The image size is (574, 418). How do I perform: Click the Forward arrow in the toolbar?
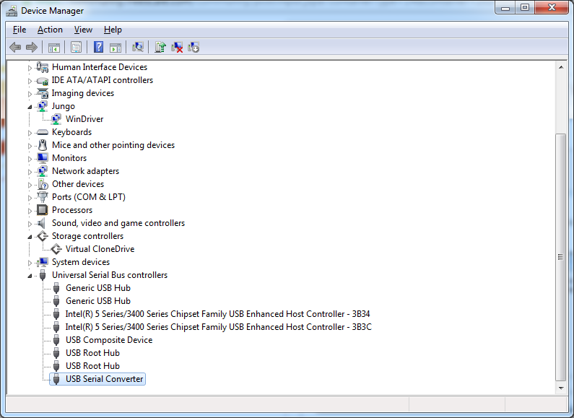click(x=32, y=47)
